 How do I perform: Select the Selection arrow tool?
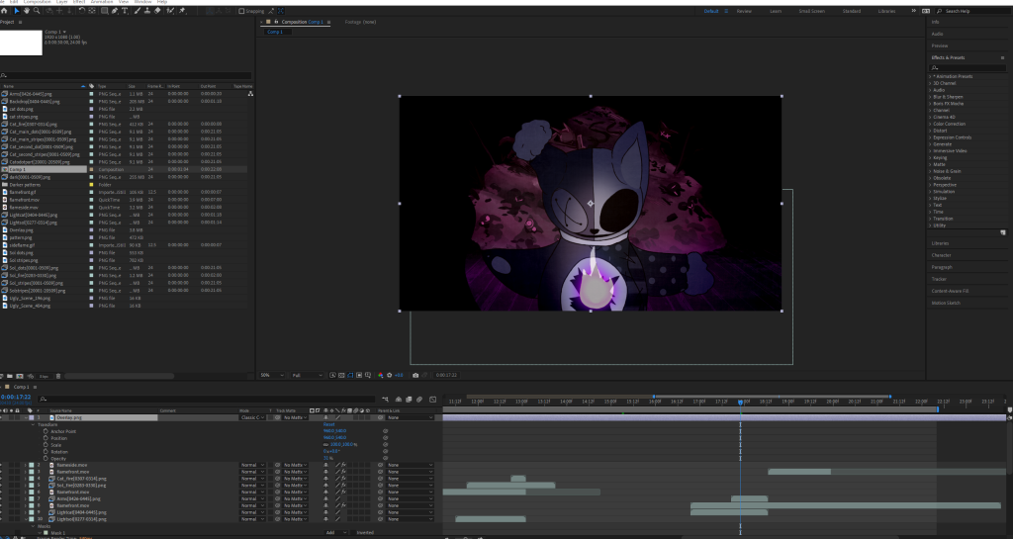(16, 11)
